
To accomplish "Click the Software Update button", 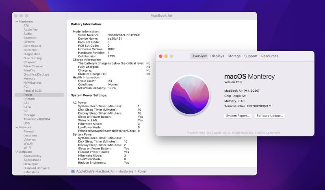I will click(270, 116).
